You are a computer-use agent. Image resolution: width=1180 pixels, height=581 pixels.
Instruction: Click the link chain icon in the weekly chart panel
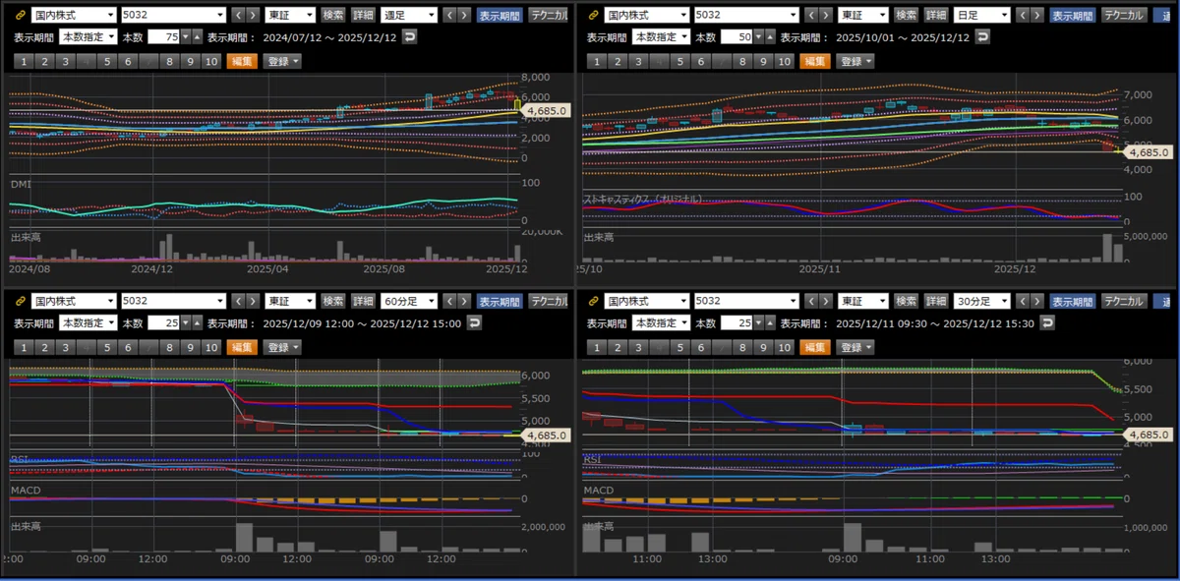pyautogui.click(x=20, y=16)
